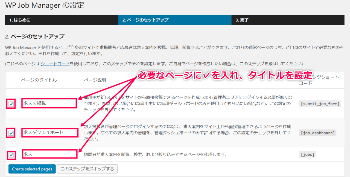Select the [submit_job_form] shortcode text
Viewport: 350px width, 177px height.
(x=320, y=104)
